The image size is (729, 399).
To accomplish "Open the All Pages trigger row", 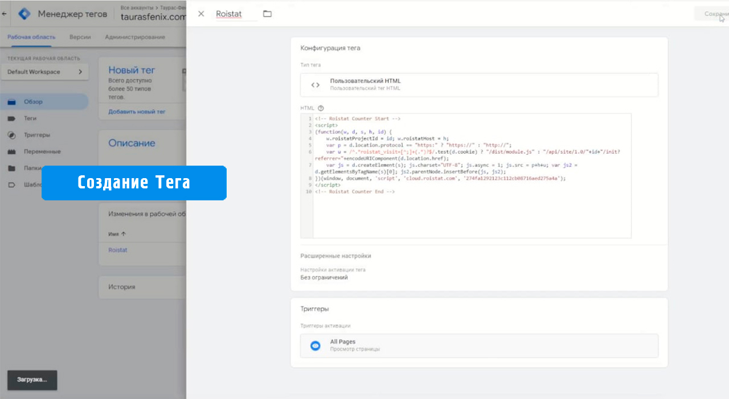I will point(479,345).
